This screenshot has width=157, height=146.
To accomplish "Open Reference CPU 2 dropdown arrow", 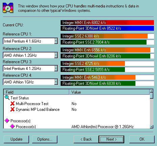I will point(56,55).
